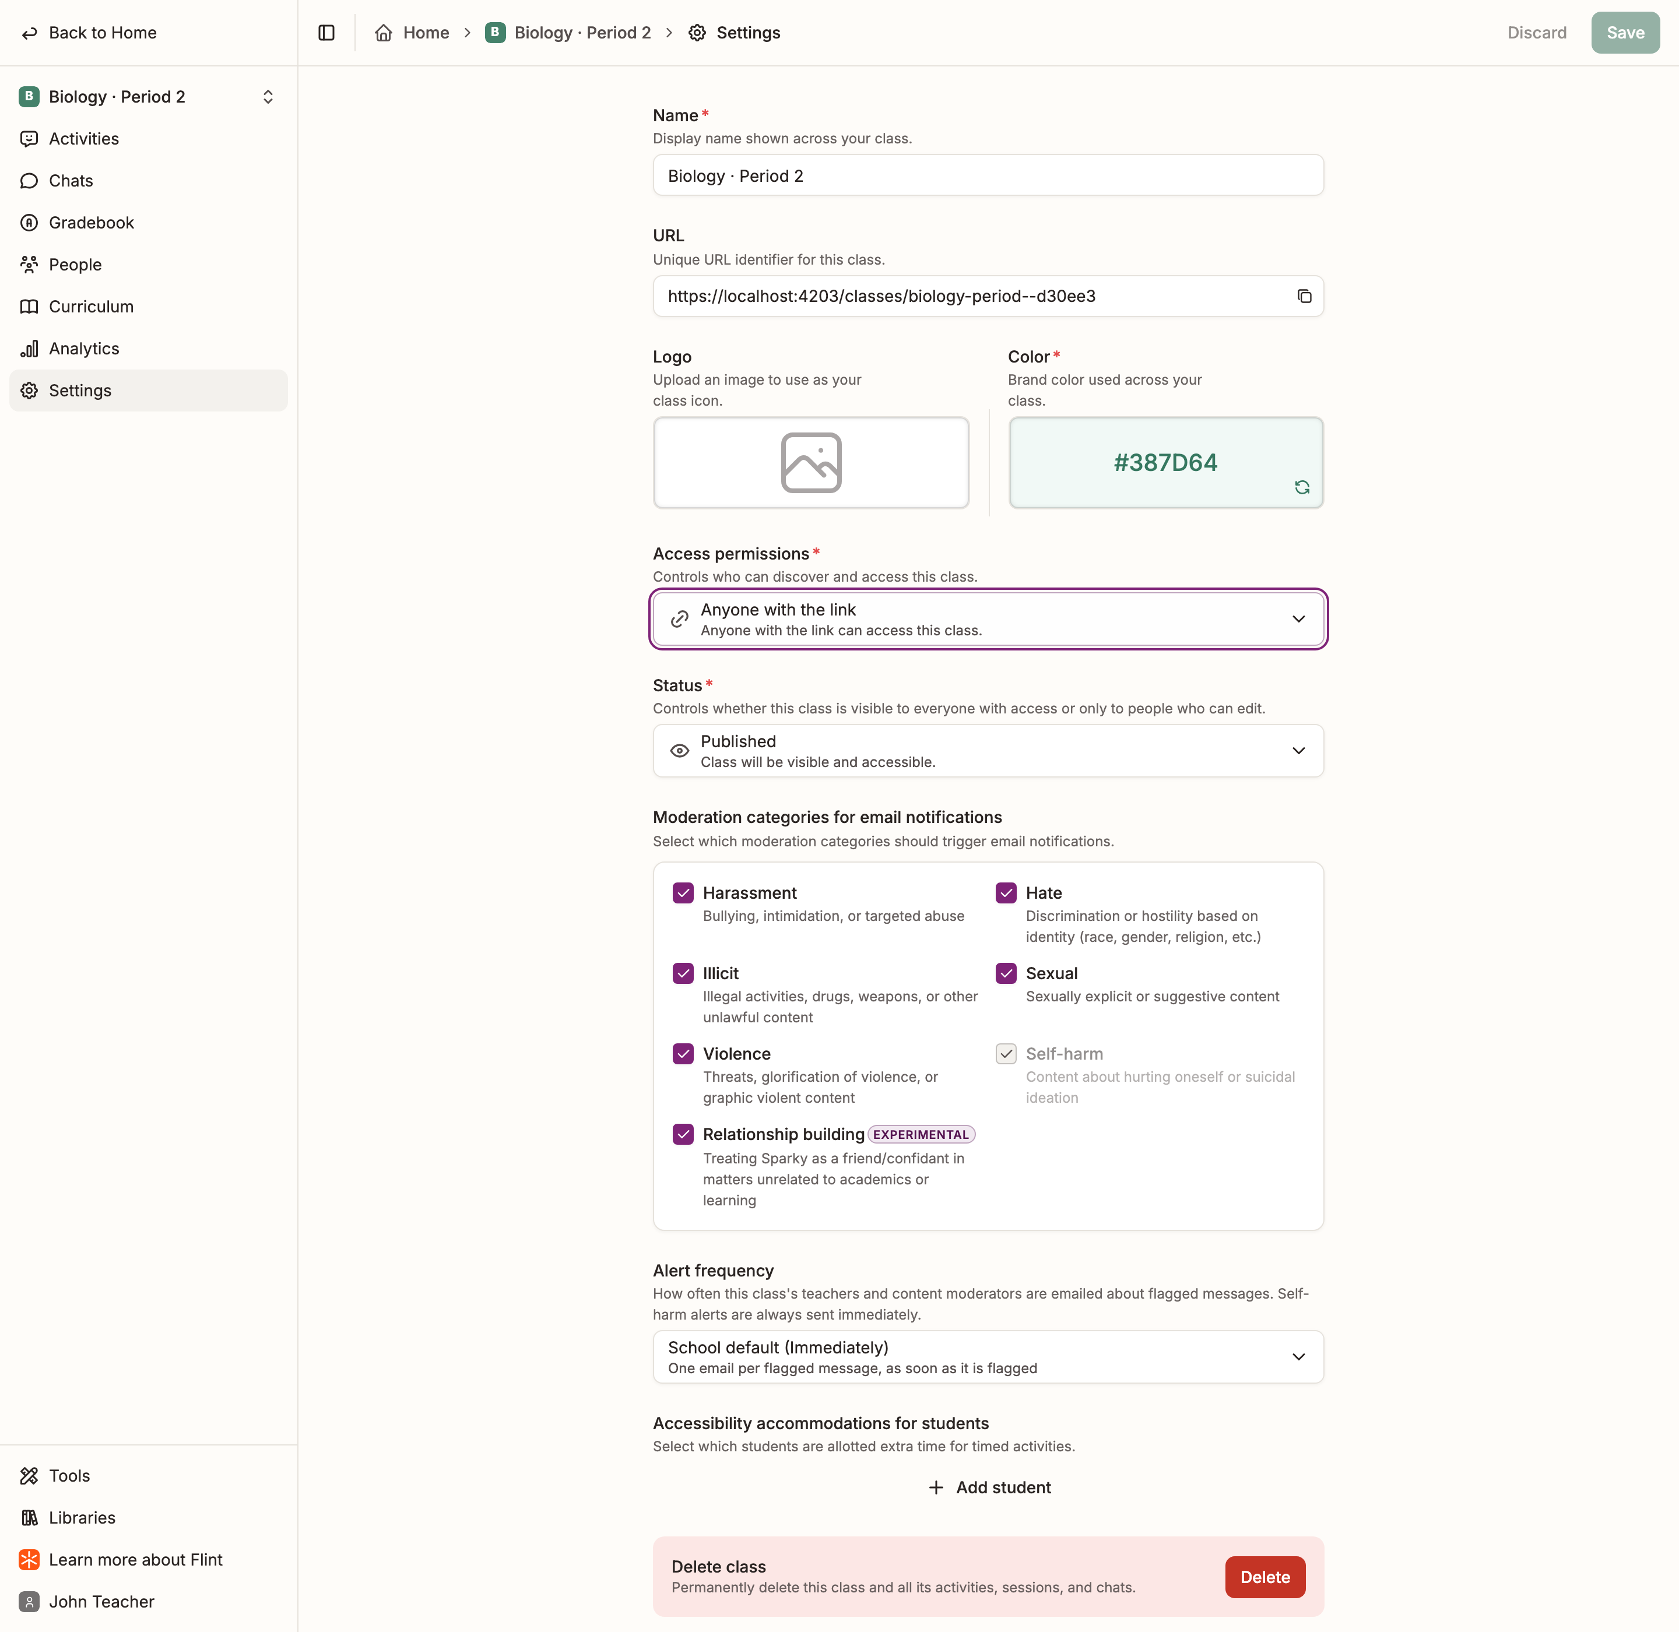Click the Save button
This screenshot has height=1632, width=1679.
coord(1625,33)
